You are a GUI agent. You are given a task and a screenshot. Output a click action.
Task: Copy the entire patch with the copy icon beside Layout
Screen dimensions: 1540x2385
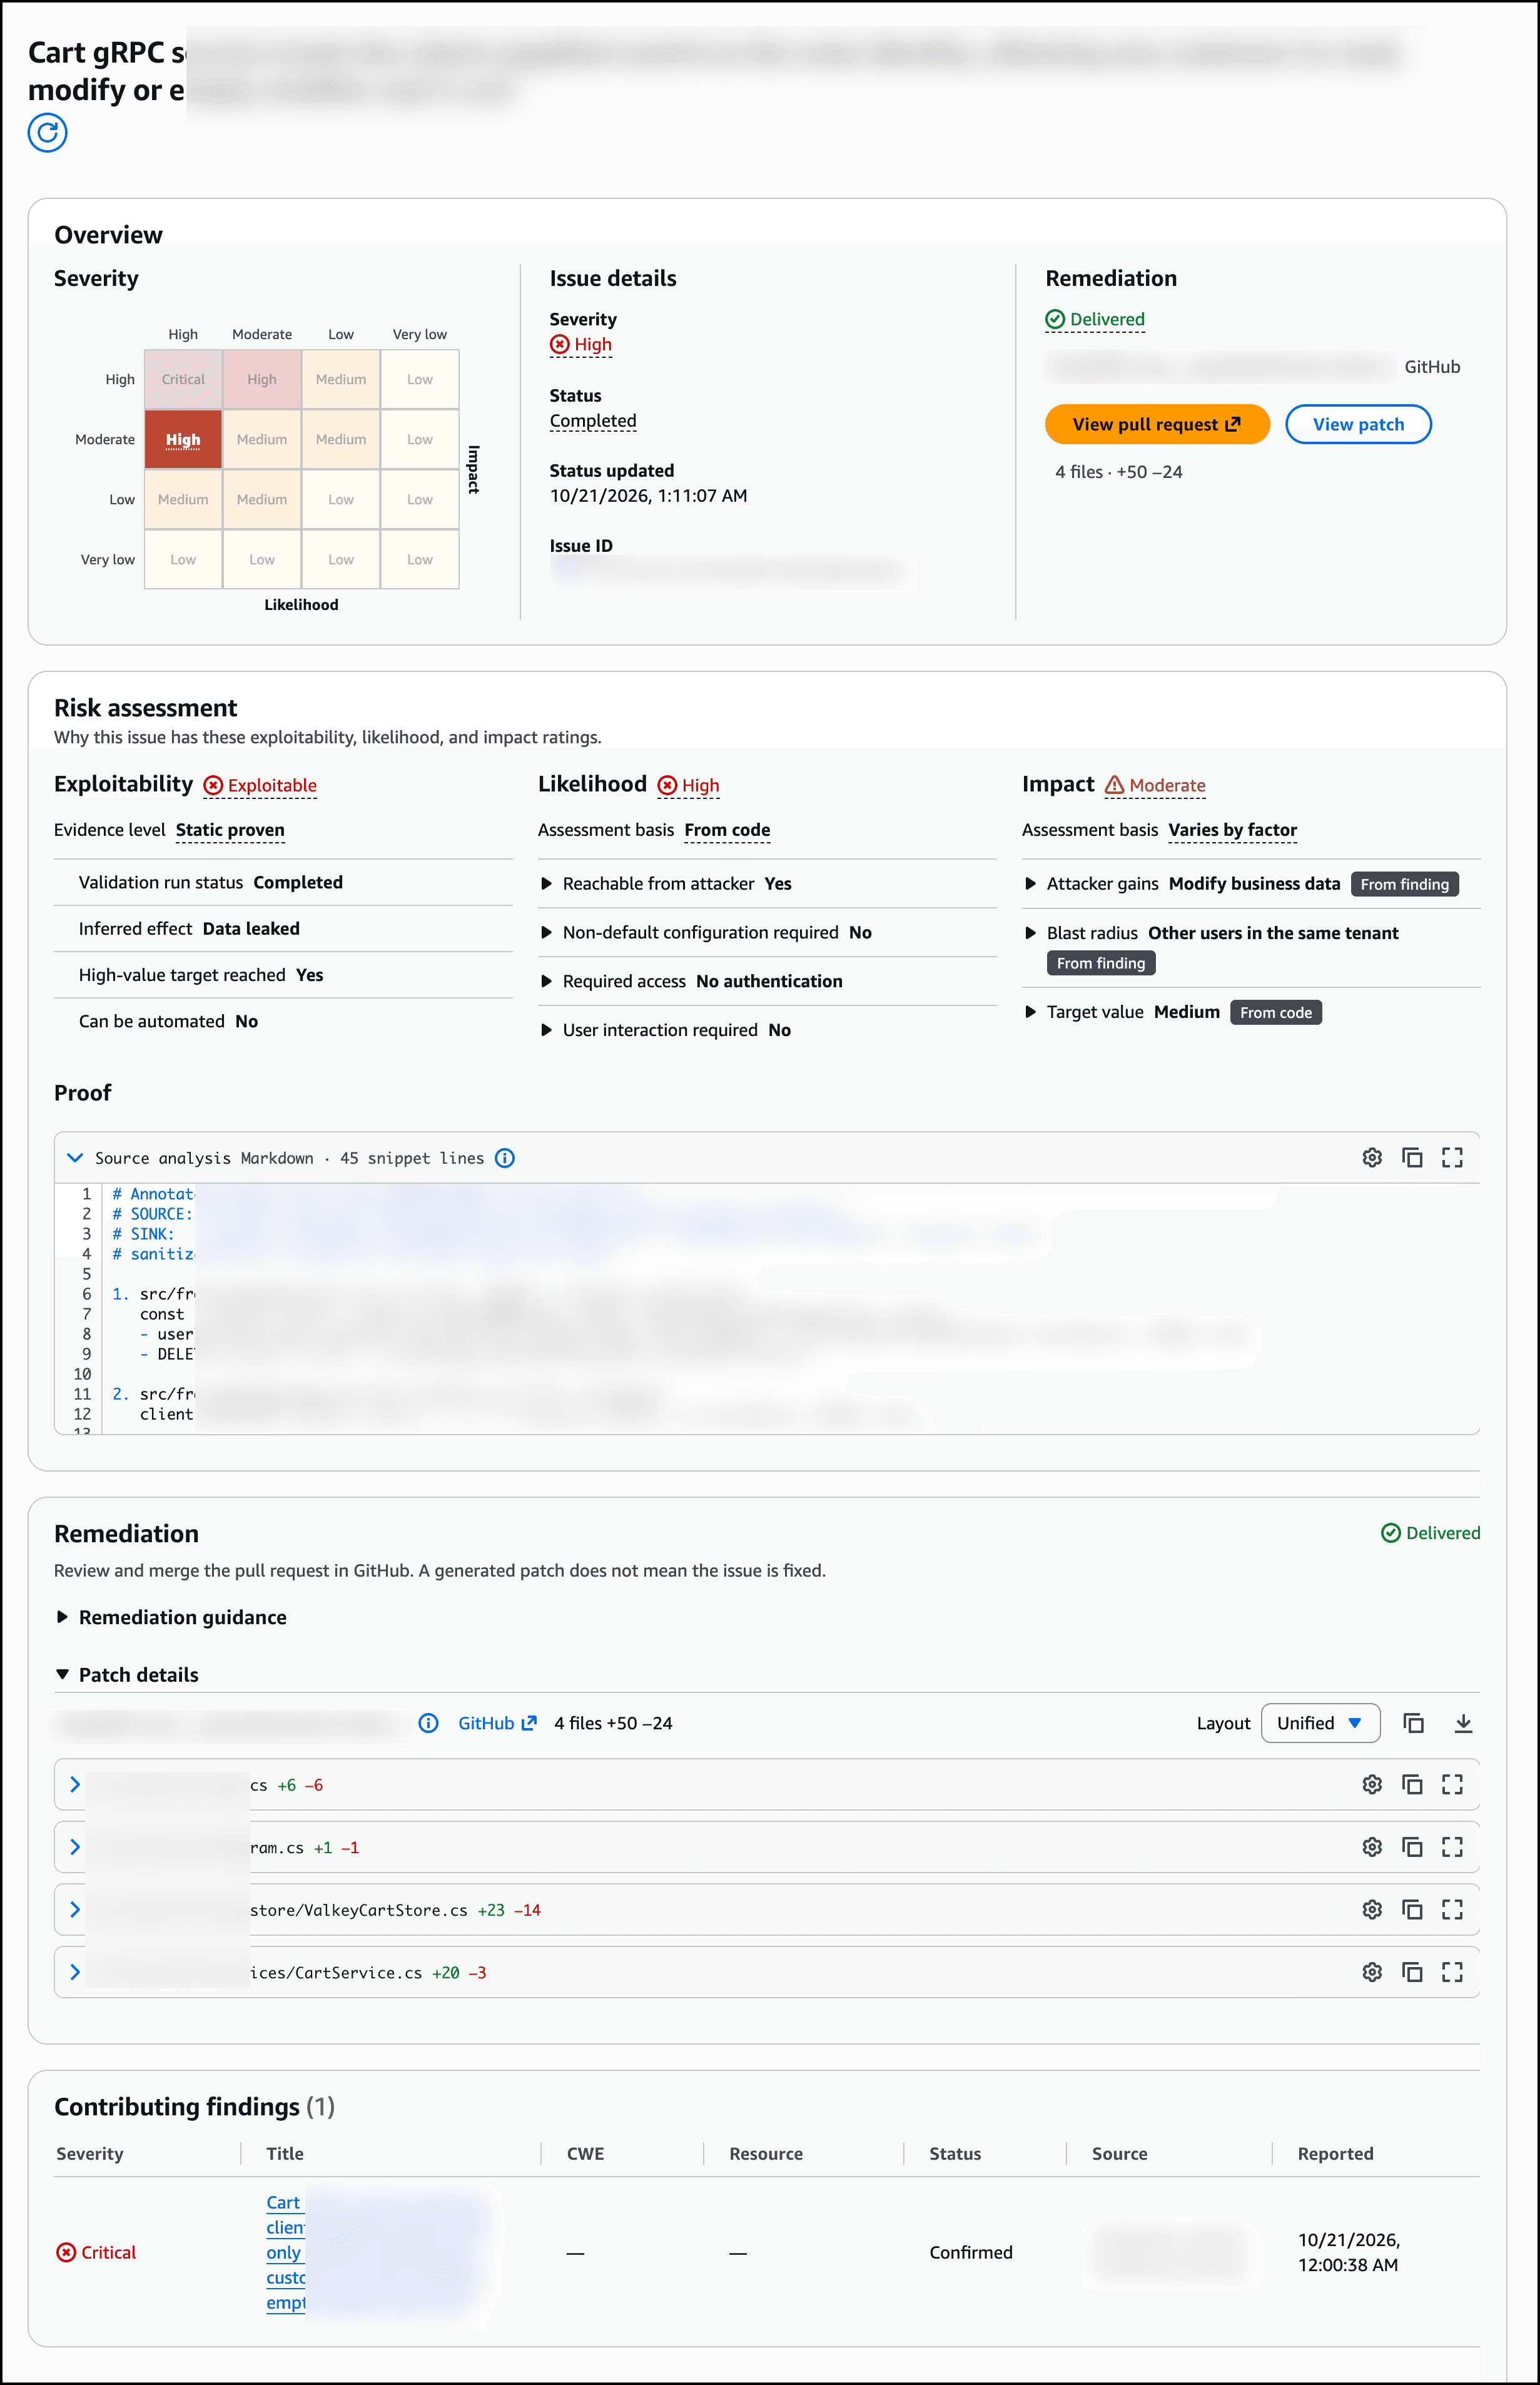[1413, 1723]
